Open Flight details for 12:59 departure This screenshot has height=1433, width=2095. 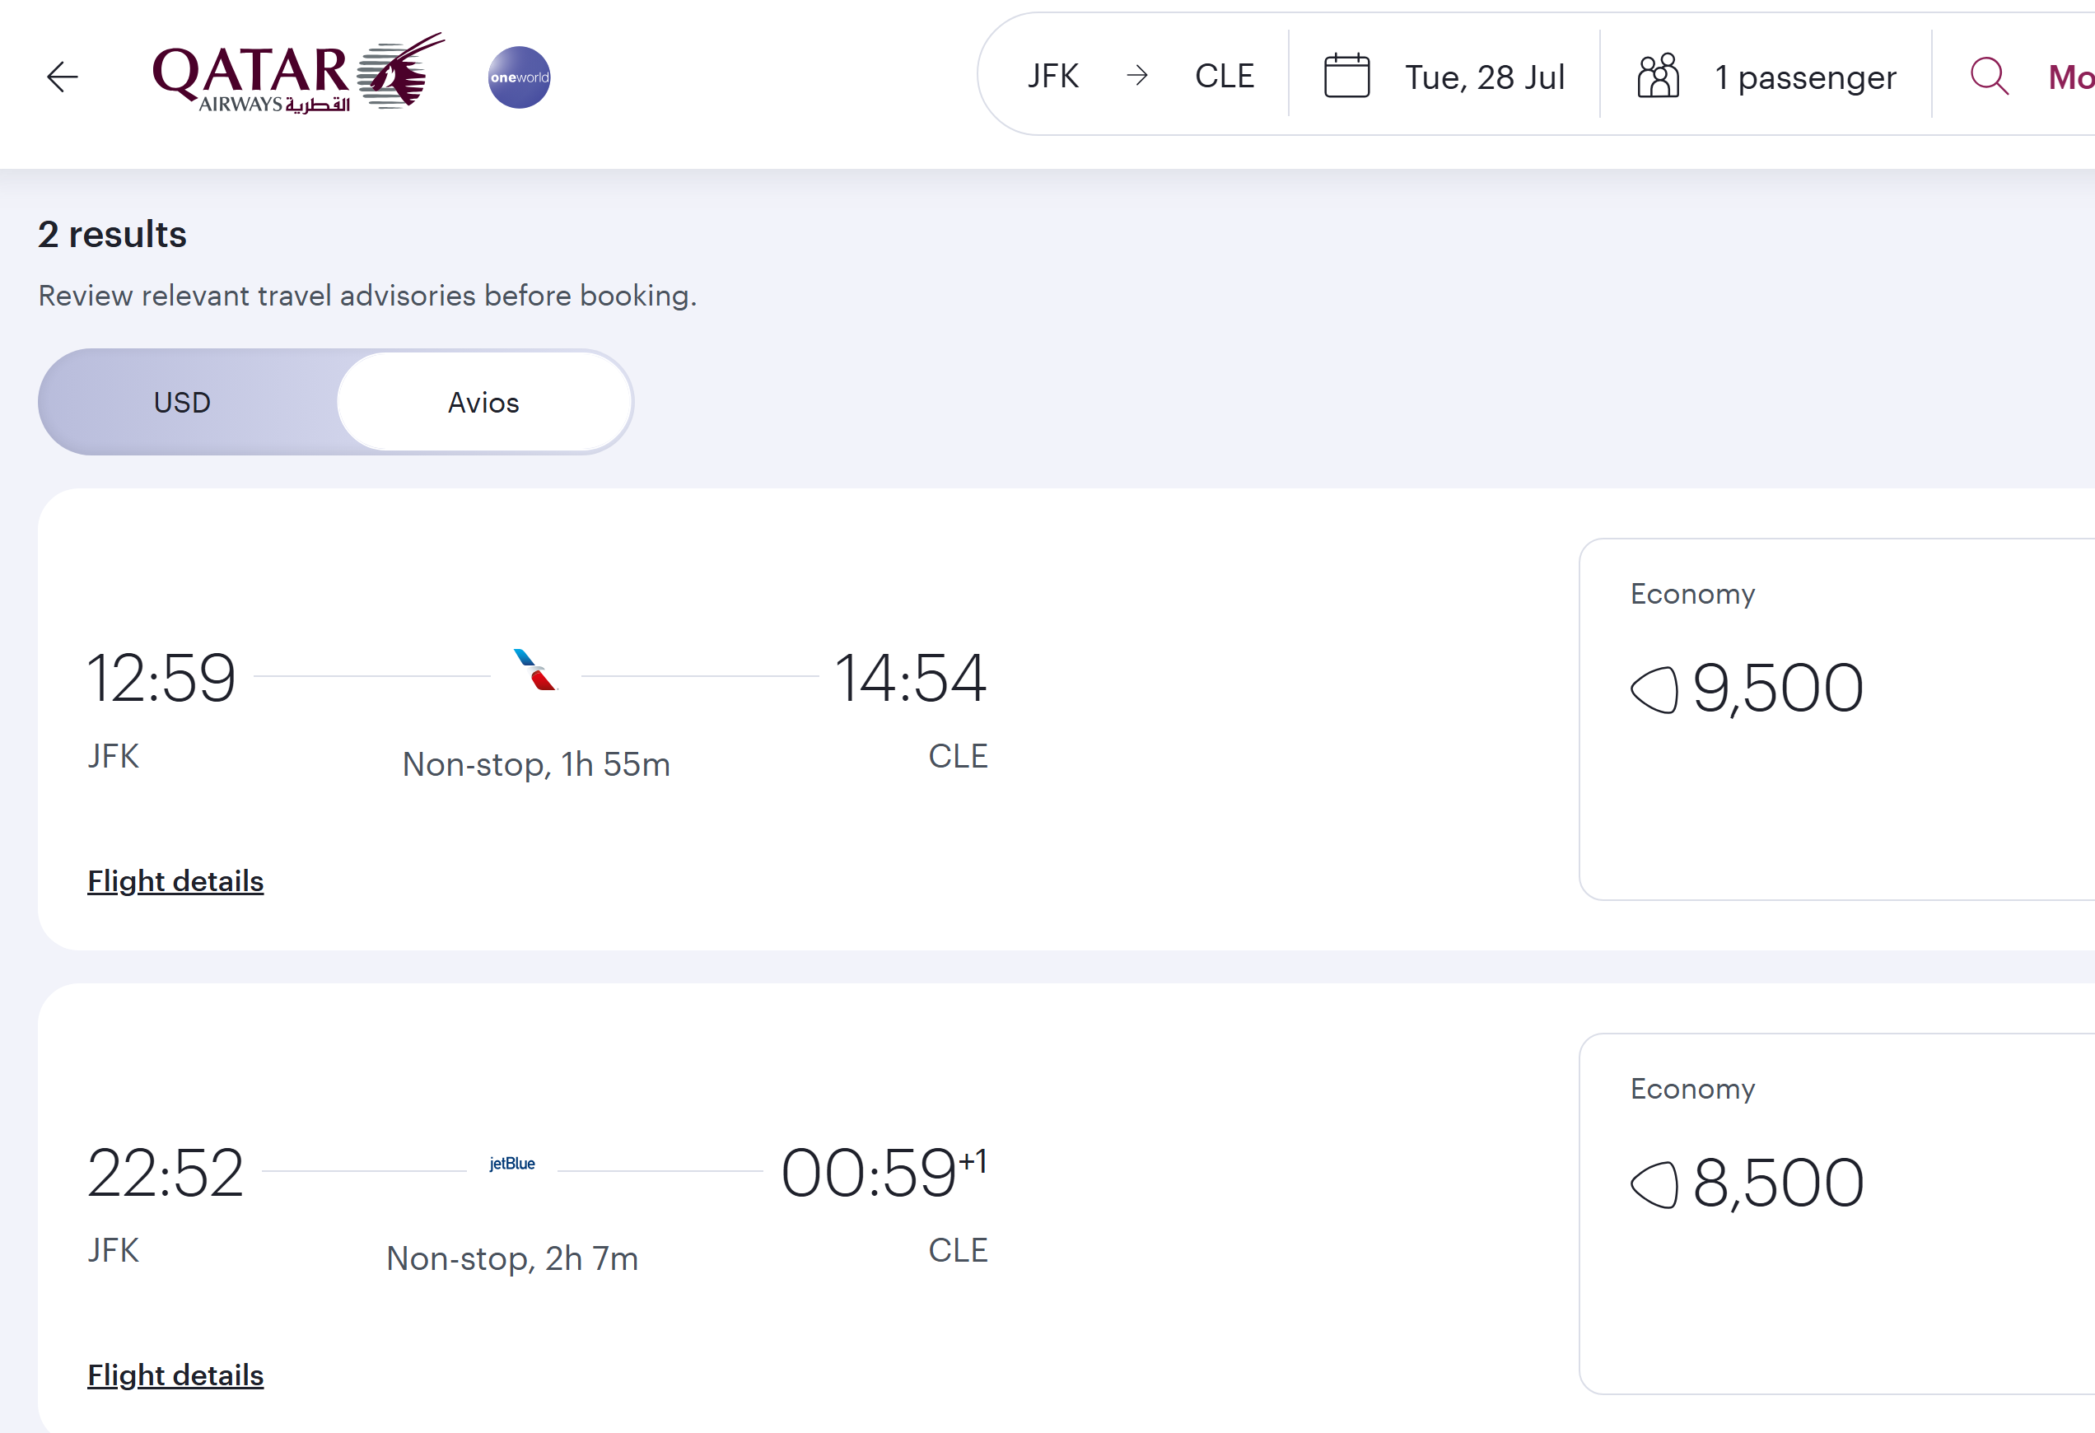pos(175,880)
